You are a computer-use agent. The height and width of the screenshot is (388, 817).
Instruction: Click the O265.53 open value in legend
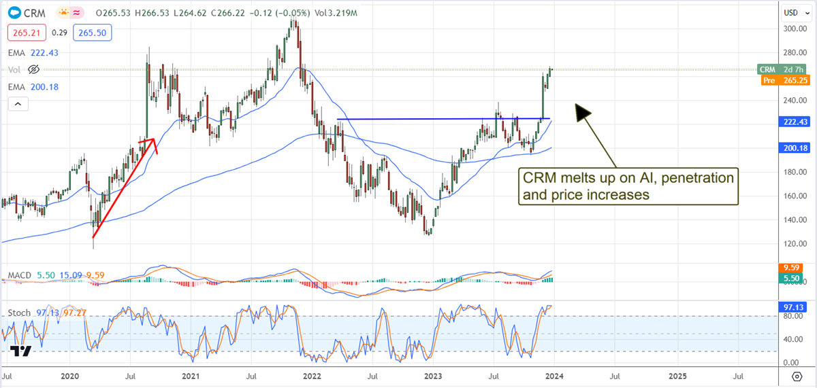pos(113,13)
